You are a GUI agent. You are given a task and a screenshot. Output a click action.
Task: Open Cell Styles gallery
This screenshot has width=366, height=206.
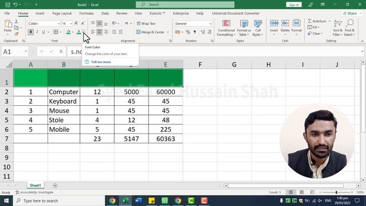tap(258, 28)
